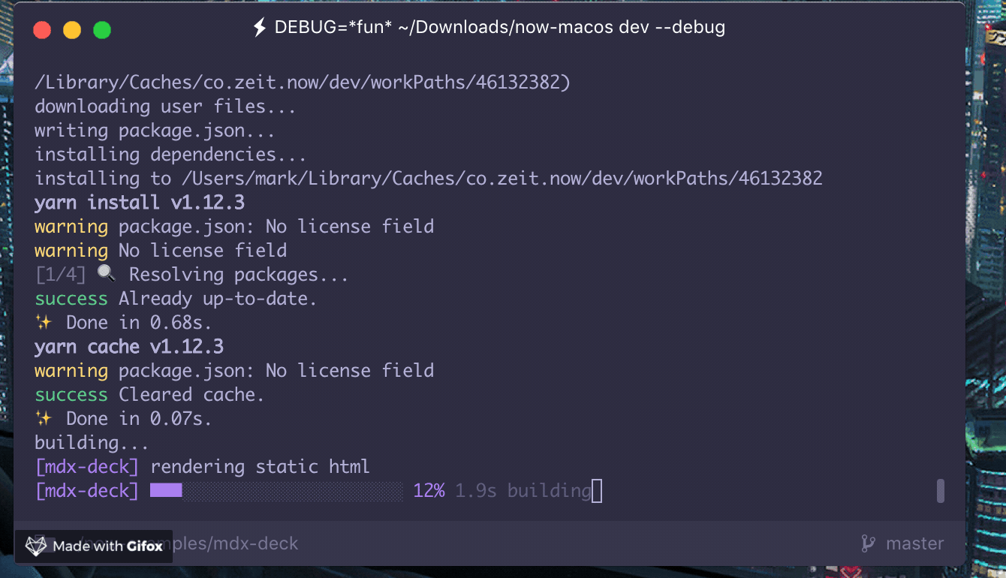
Task: Click the window title DEBUG=*fun* ~/Downloads/now-macos
Action: tap(498, 28)
